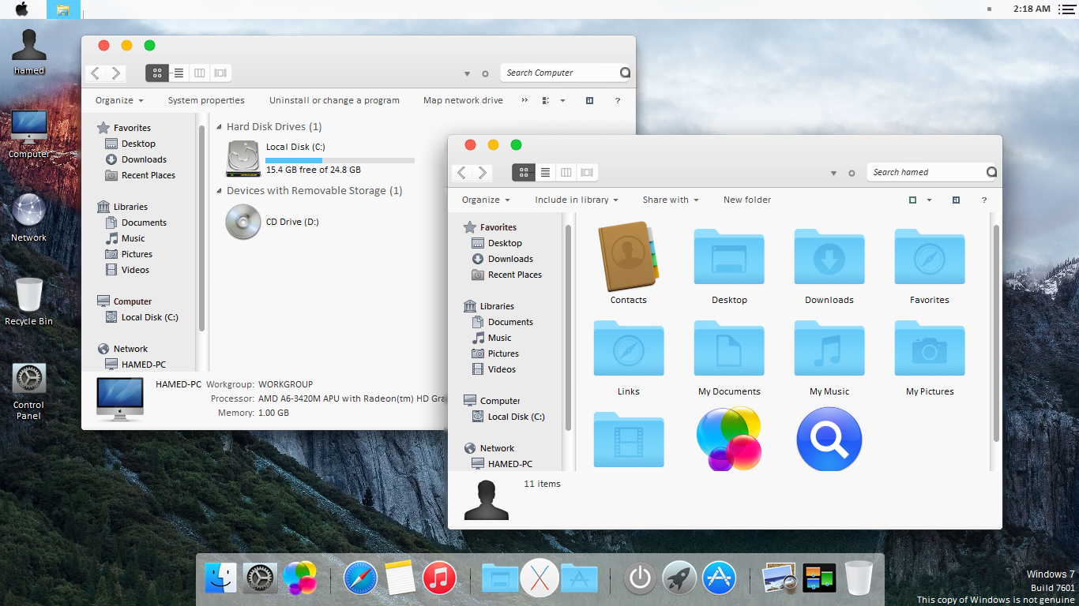Open the Contacts address book icon
The height and width of the screenshot is (606, 1079).
click(628, 257)
